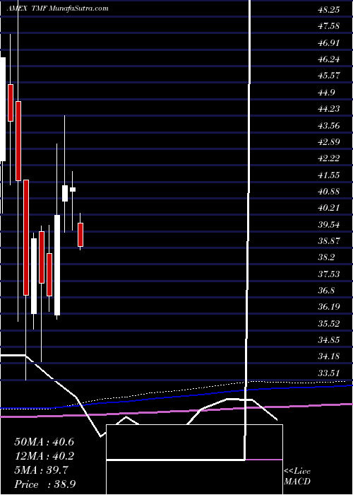Click the 42.22 price axis label

[x=328, y=158]
